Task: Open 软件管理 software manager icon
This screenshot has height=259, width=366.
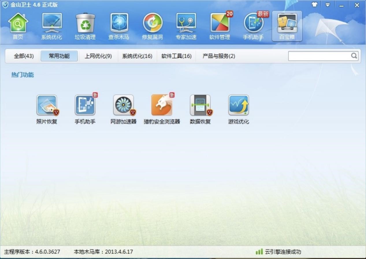Action: pos(220,26)
